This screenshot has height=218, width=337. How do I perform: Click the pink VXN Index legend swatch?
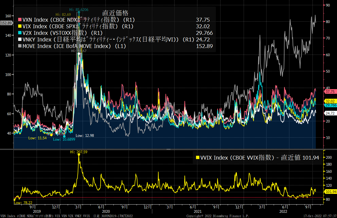(20, 20)
